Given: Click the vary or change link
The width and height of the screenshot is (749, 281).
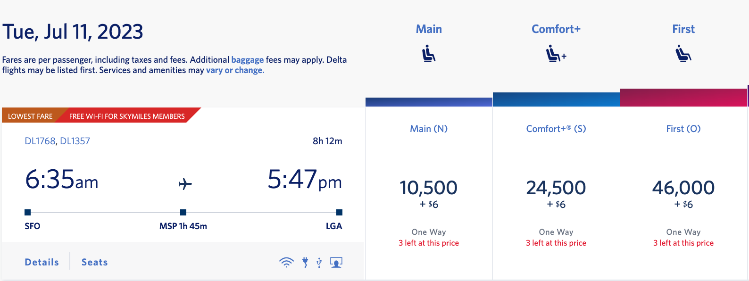Looking at the screenshot, I should [234, 70].
